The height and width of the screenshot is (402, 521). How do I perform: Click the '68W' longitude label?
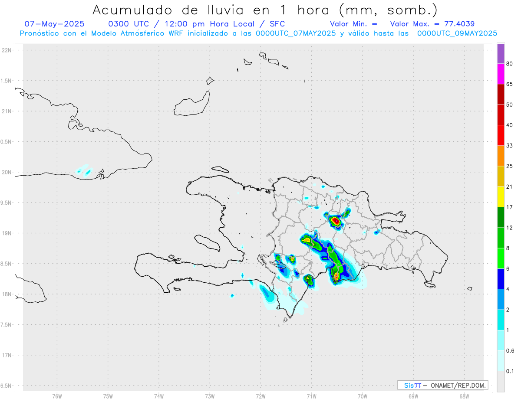(x=464, y=396)
